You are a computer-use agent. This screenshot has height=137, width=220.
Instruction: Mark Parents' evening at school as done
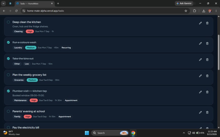tap(8, 111)
